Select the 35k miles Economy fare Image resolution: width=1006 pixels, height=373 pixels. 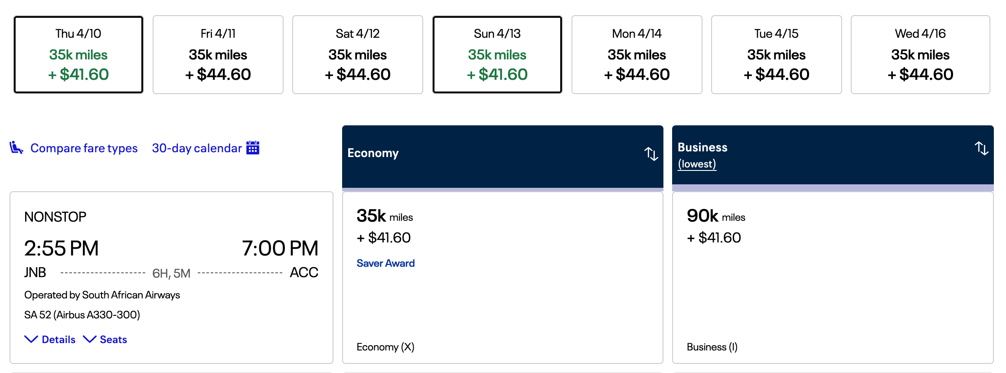(x=503, y=278)
